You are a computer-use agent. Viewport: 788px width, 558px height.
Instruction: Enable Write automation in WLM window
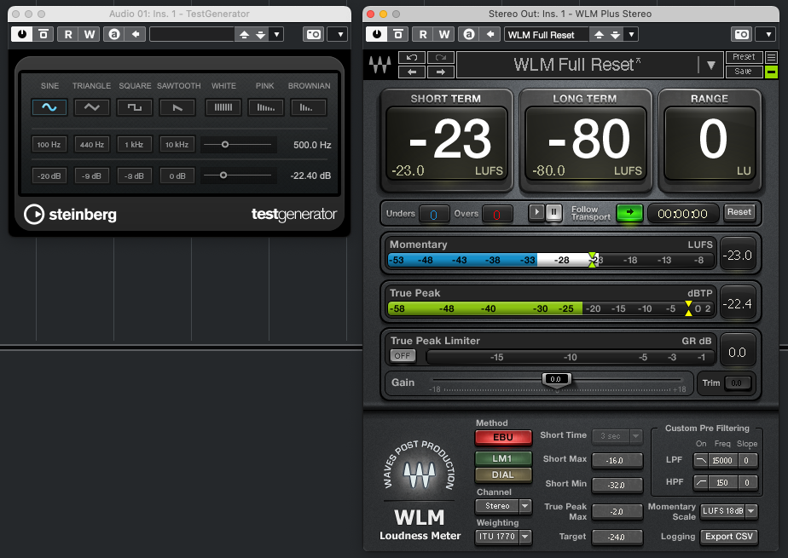tap(444, 34)
